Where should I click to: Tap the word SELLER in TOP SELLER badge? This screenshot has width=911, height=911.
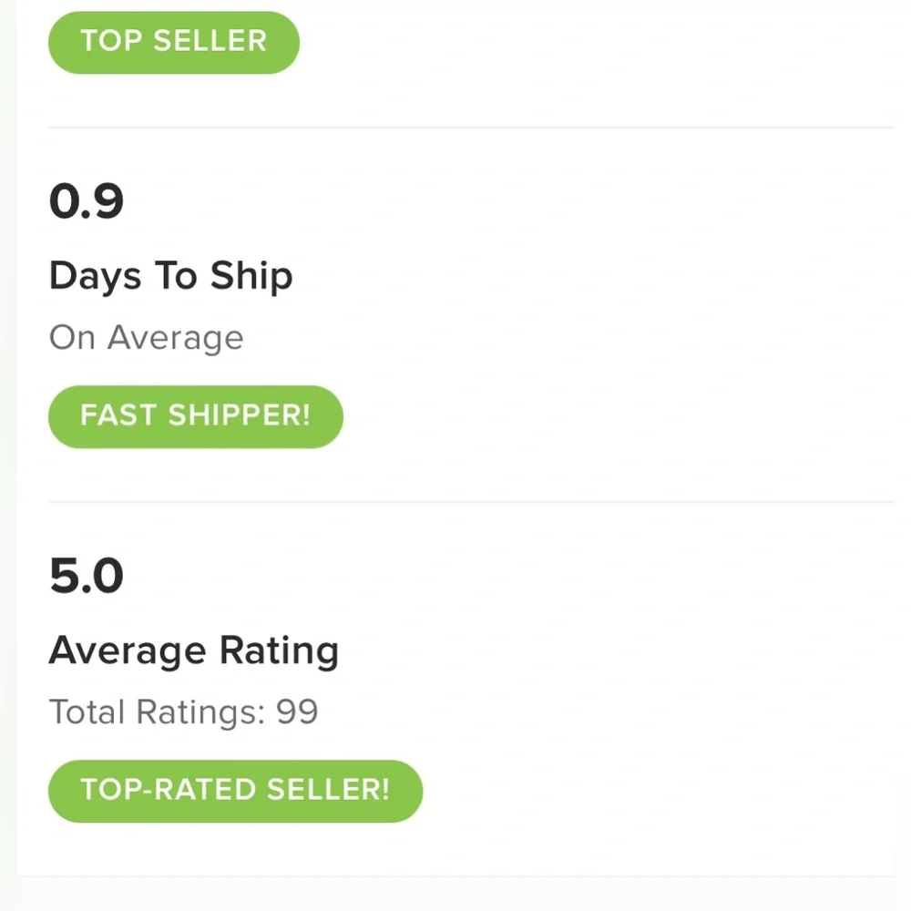click(x=210, y=41)
